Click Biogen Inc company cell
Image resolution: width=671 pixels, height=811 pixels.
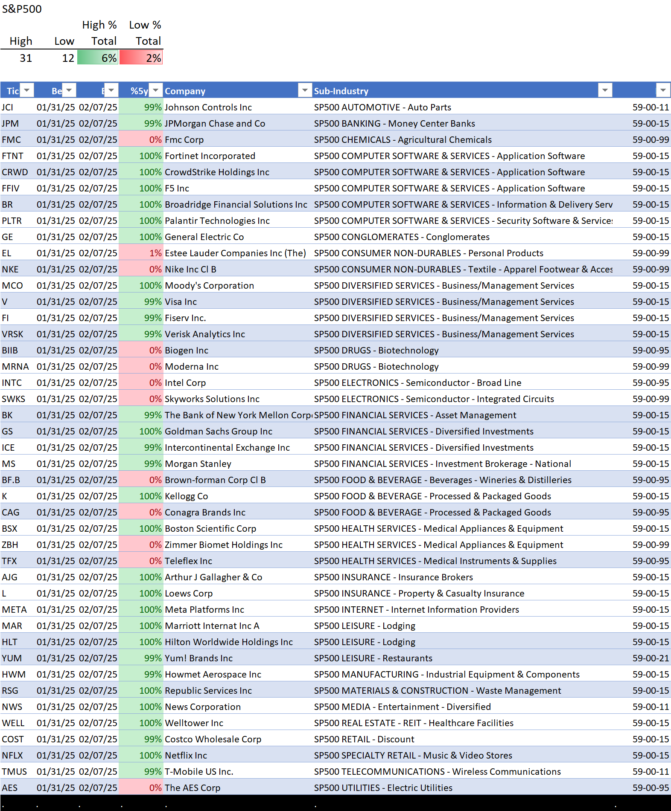237,350
